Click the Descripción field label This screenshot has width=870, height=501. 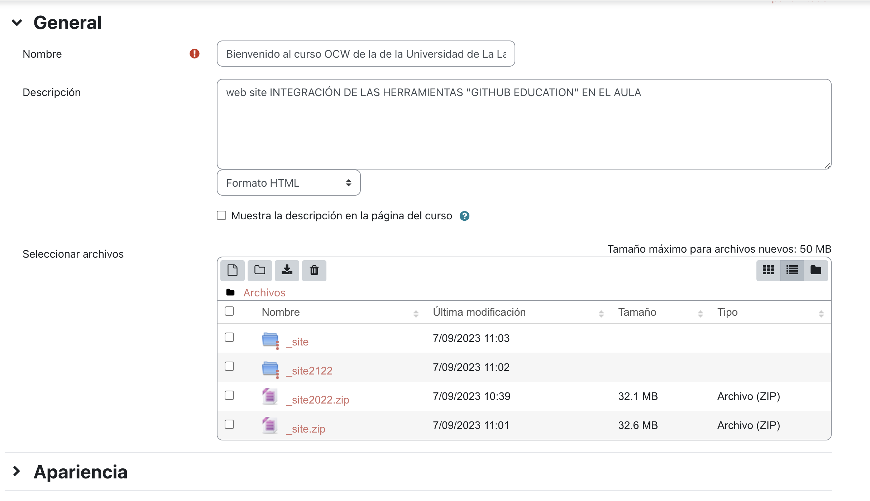[52, 92]
